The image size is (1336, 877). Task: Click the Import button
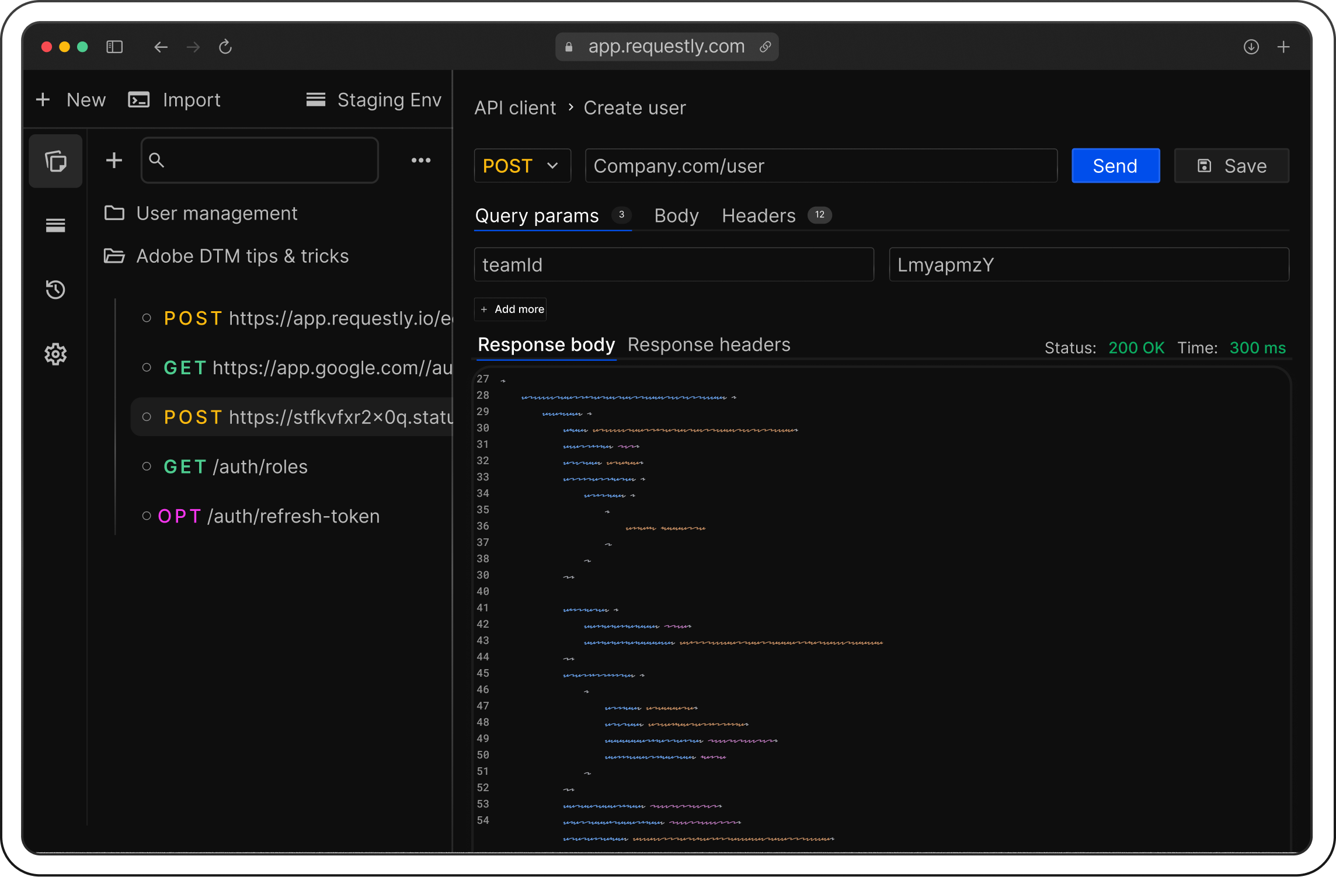click(174, 100)
